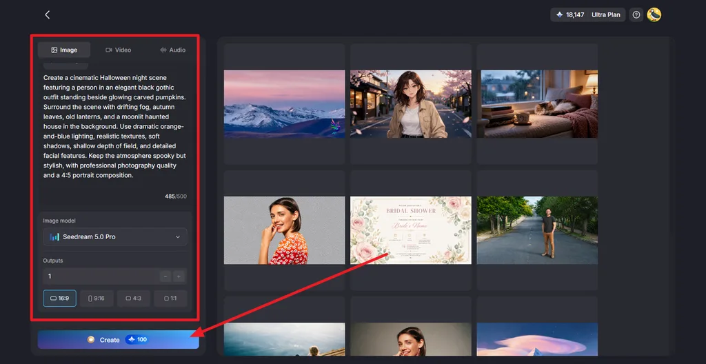Open the man standing on road thumbnail
Image resolution: width=706 pixels, height=364 pixels.
pos(537,230)
